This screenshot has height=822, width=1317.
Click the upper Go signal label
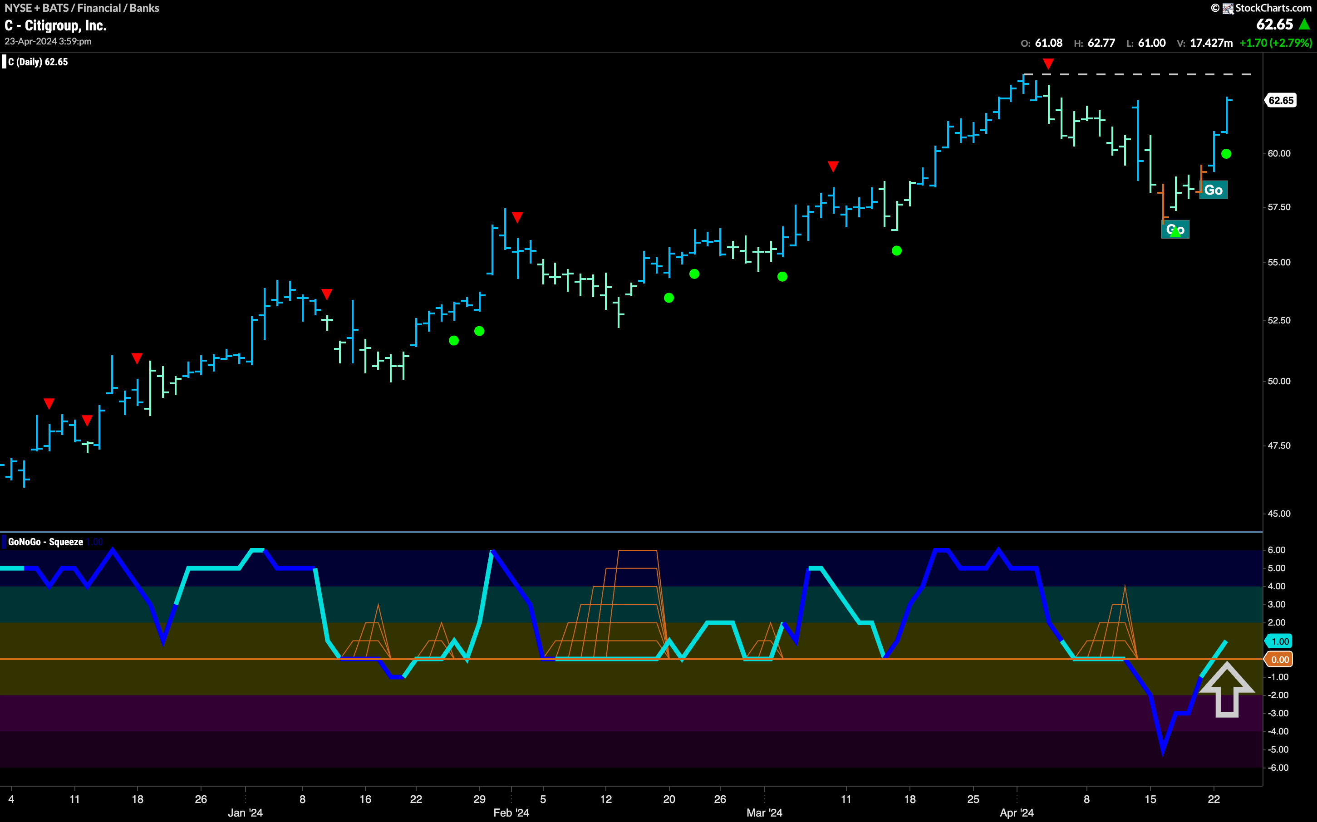[x=1213, y=190]
